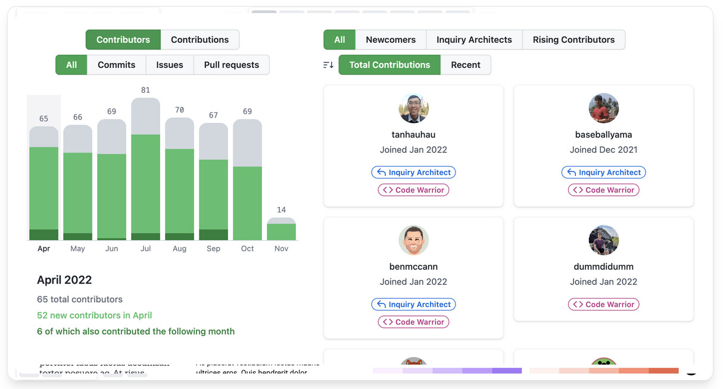Filter chart by Pull requests
This screenshot has width=723, height=389.
click(x=231, y=65)
